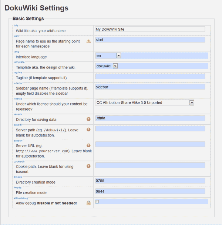Open the content license dropdown
Viewport: 222px width, 225px height.
192,103
